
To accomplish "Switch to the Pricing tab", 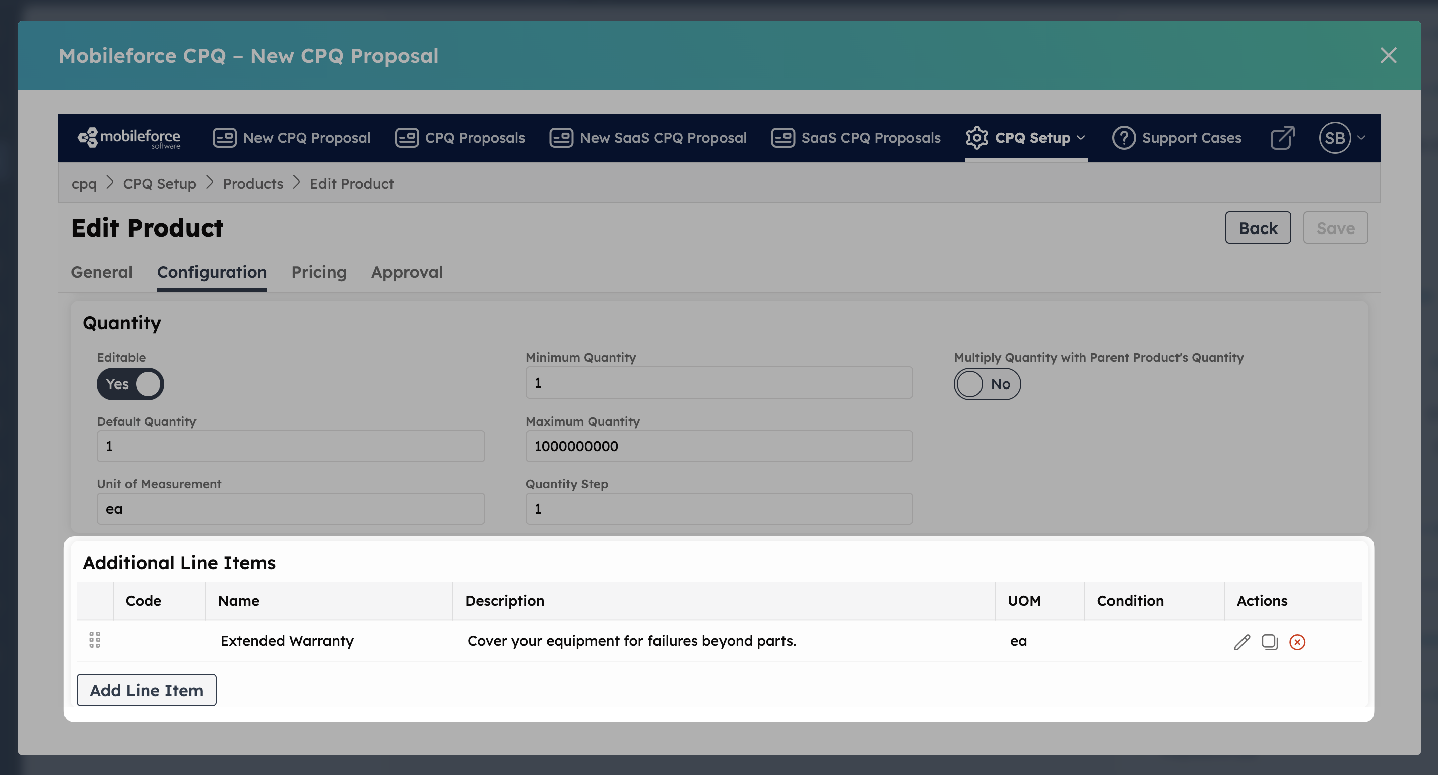I will coord(318,272).
